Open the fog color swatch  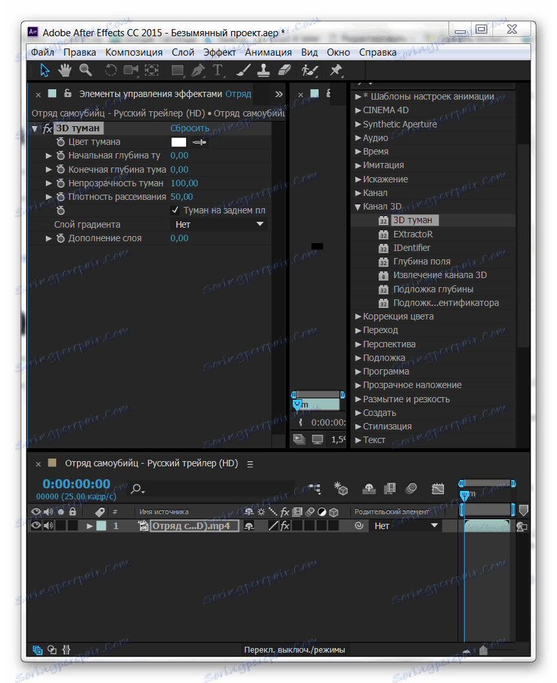pos(178,142)
